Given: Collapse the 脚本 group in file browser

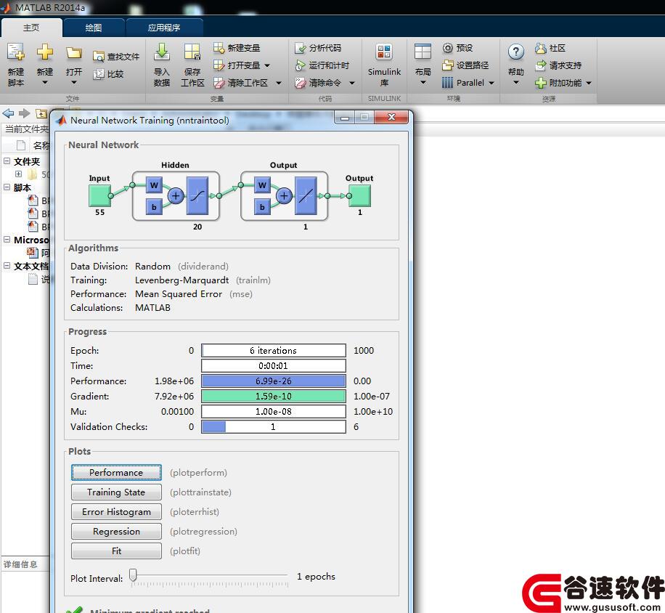Looking at the screenshot, I should coord(7,187).
